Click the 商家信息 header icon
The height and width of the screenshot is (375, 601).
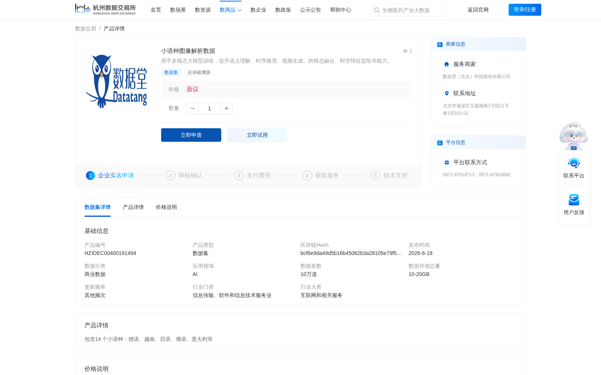(440, 45)
